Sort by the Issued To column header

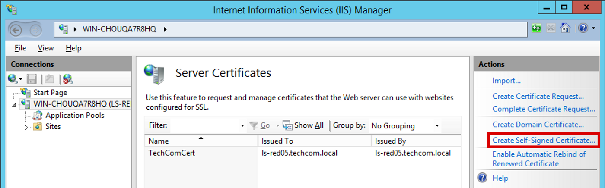pyautogui.click(x=315, y=141)
